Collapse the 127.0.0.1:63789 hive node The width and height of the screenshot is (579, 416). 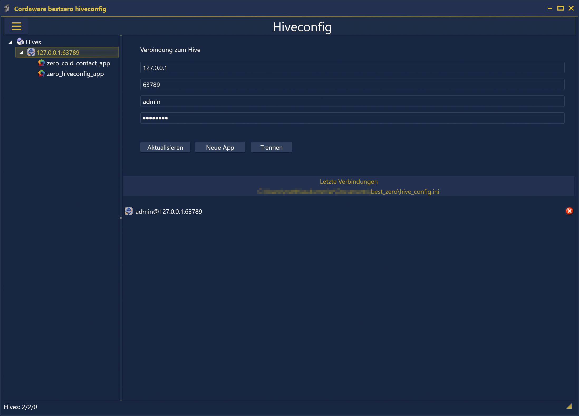21,52
